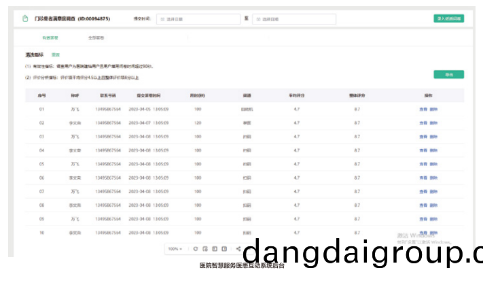Image resolution: width=483 pixels, height=283 pixels.
Task: Switch to the 全部答卷 tab
Action: click(x=96, y=38)
